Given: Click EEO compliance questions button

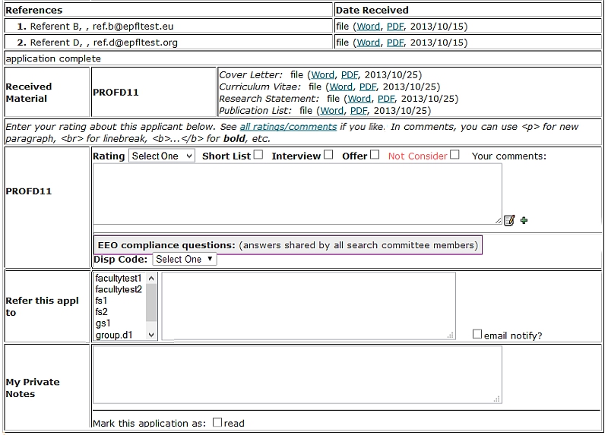Looking at the screenshot, I should (287, 245).
